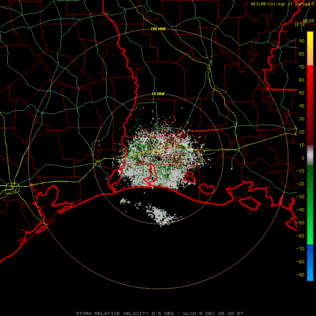Click the -20 value on the velocity scale
316x316 pixels.
[300, 184]
